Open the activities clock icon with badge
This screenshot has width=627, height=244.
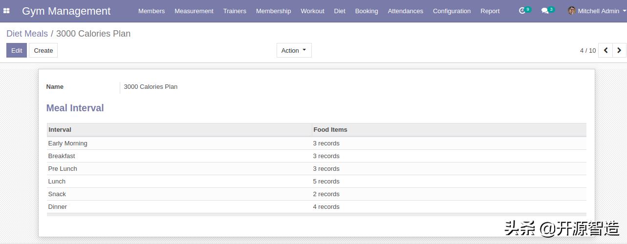pyautogui.click(x=522, y=11)
